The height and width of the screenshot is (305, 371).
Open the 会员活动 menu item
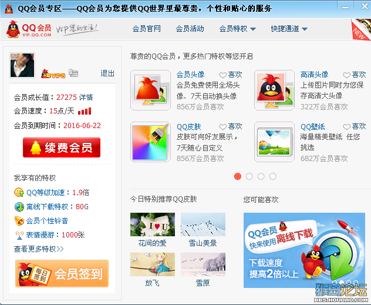click(x=190, y=29)
